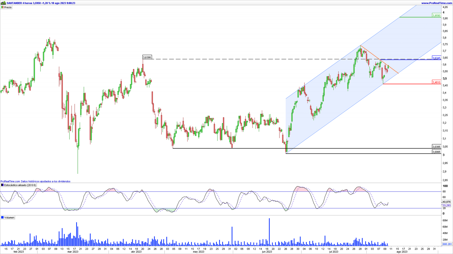This screenshot has height=254, width=453.
Task: Click the 3,6386 resistance label box
Action: click(147, 57)
